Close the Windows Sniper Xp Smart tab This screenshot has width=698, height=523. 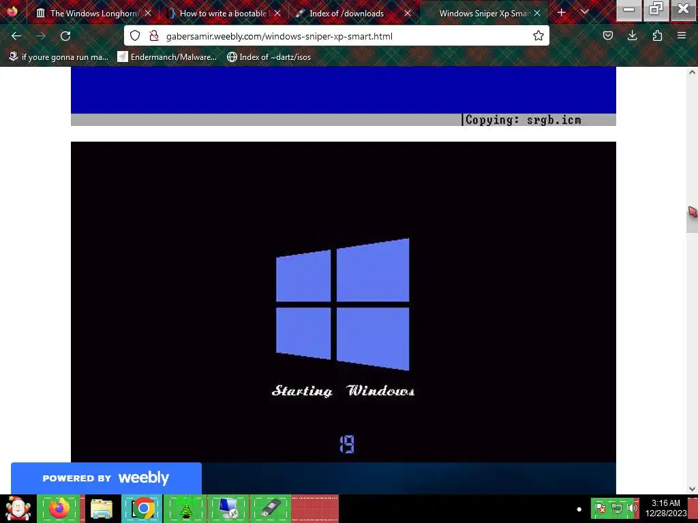tap(537, 14)
